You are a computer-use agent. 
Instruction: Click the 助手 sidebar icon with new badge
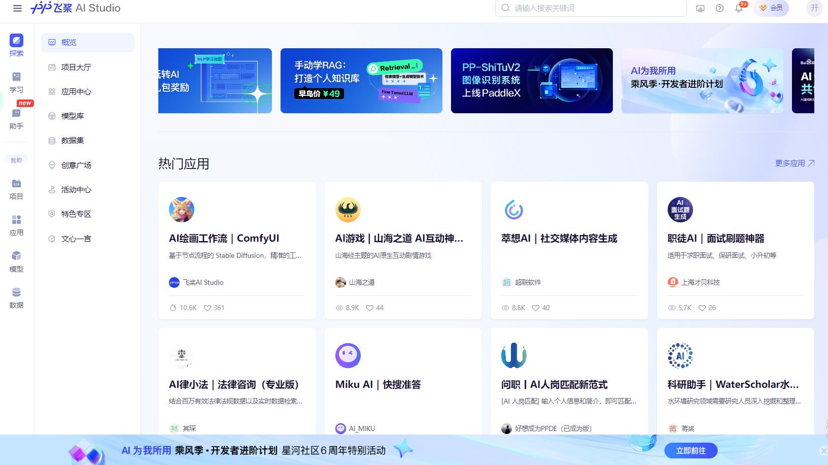coord(16,118)
